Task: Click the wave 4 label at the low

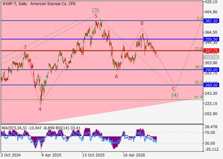Action: pos(40,109)
